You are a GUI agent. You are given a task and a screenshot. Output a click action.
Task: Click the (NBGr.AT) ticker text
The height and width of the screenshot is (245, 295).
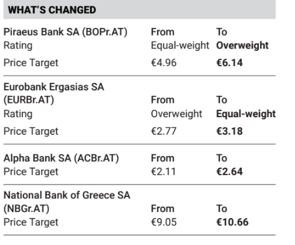pos(27,209)
